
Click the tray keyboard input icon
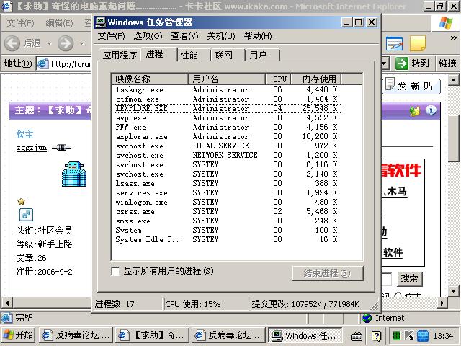pyautogui.click(x=357, y=336)
